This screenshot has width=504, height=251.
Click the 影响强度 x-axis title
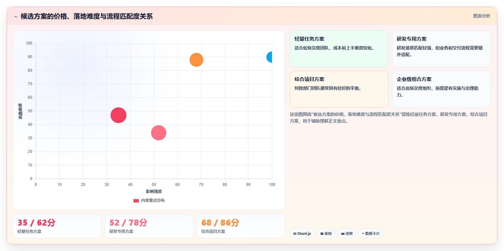pyautogui.click(x=154, y=192)
